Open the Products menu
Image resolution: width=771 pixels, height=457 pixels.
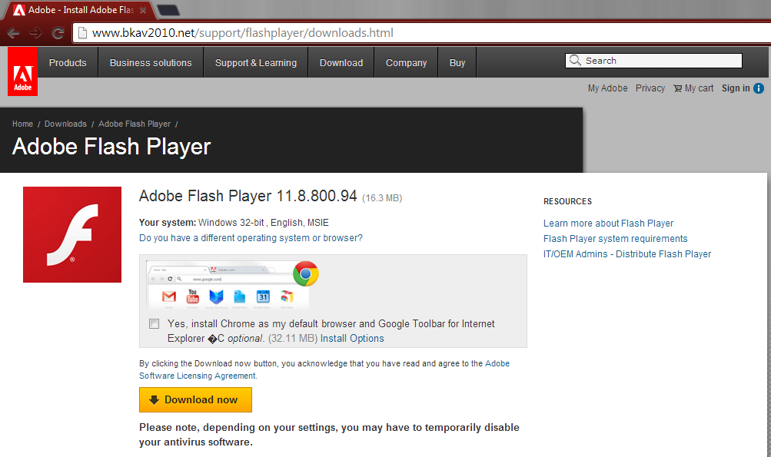coord(68,63)
